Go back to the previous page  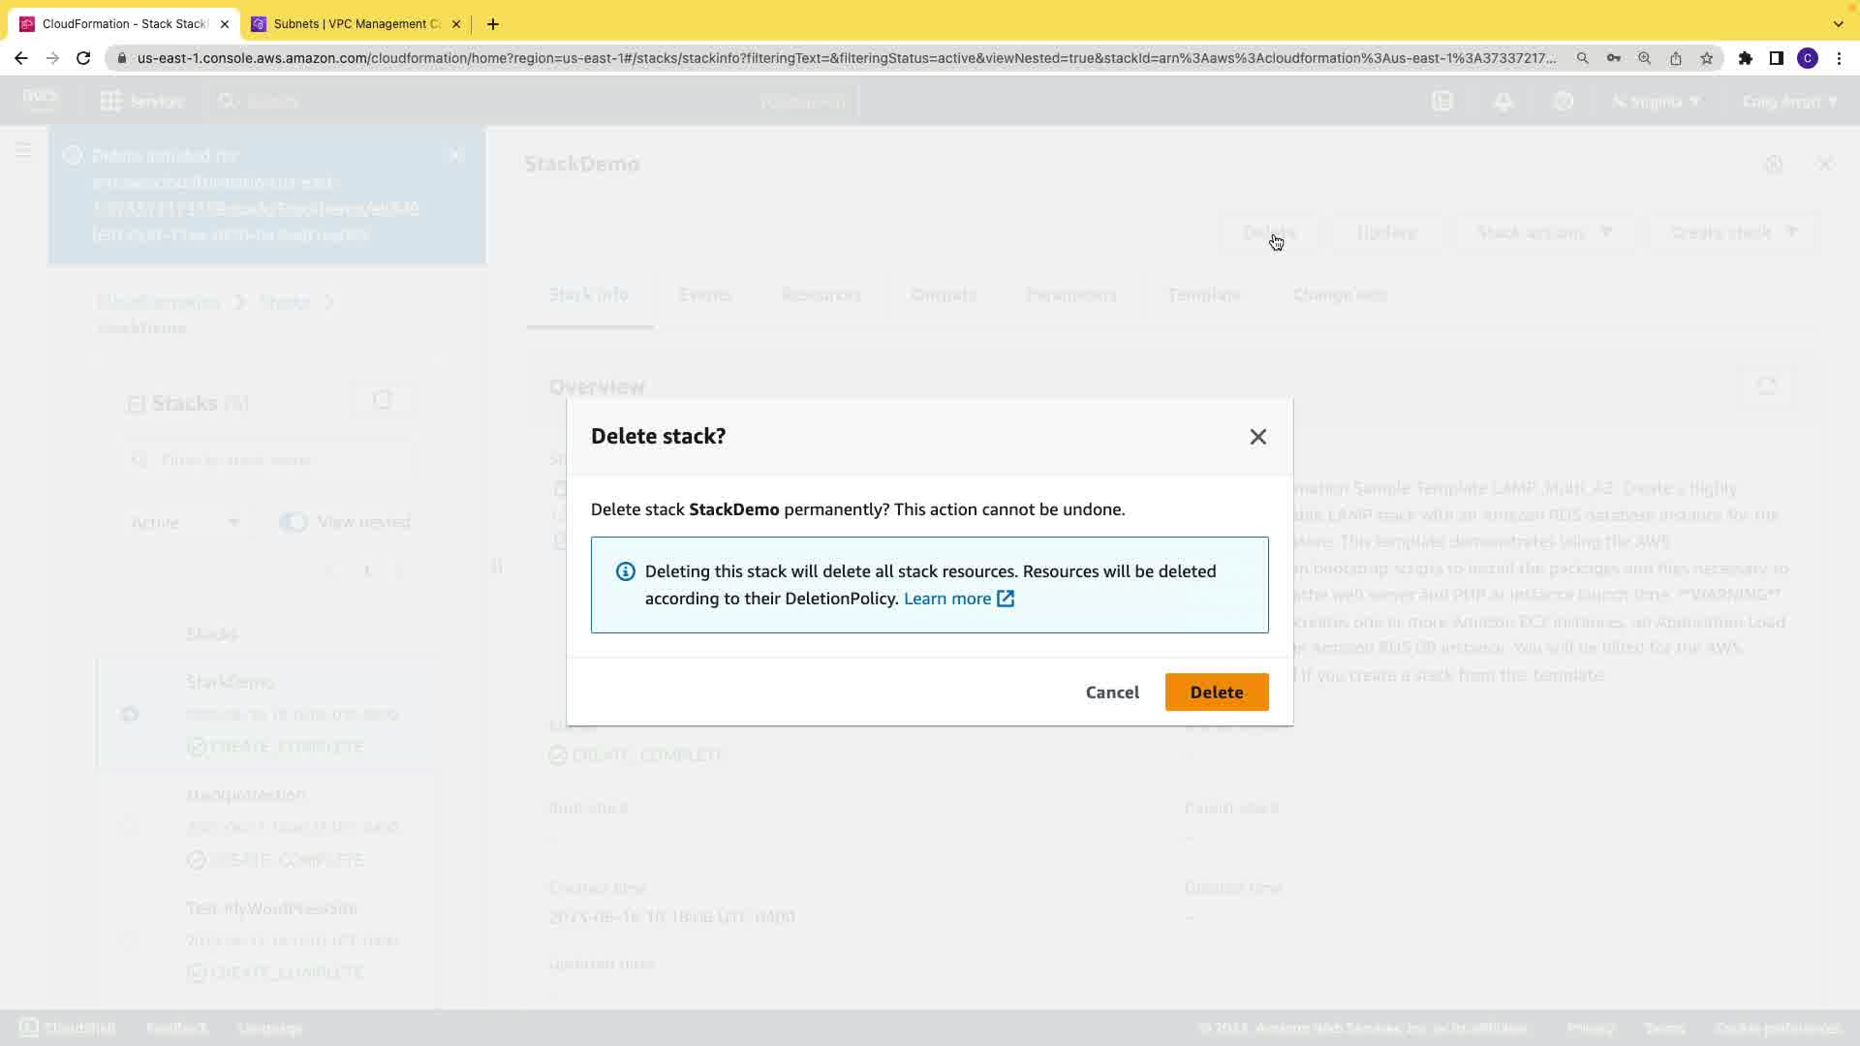[x=21, y=58]
